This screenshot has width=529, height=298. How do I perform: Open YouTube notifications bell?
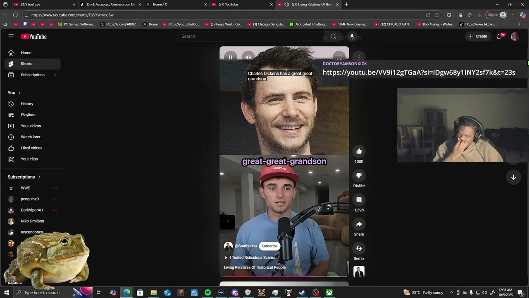[499, 36]
